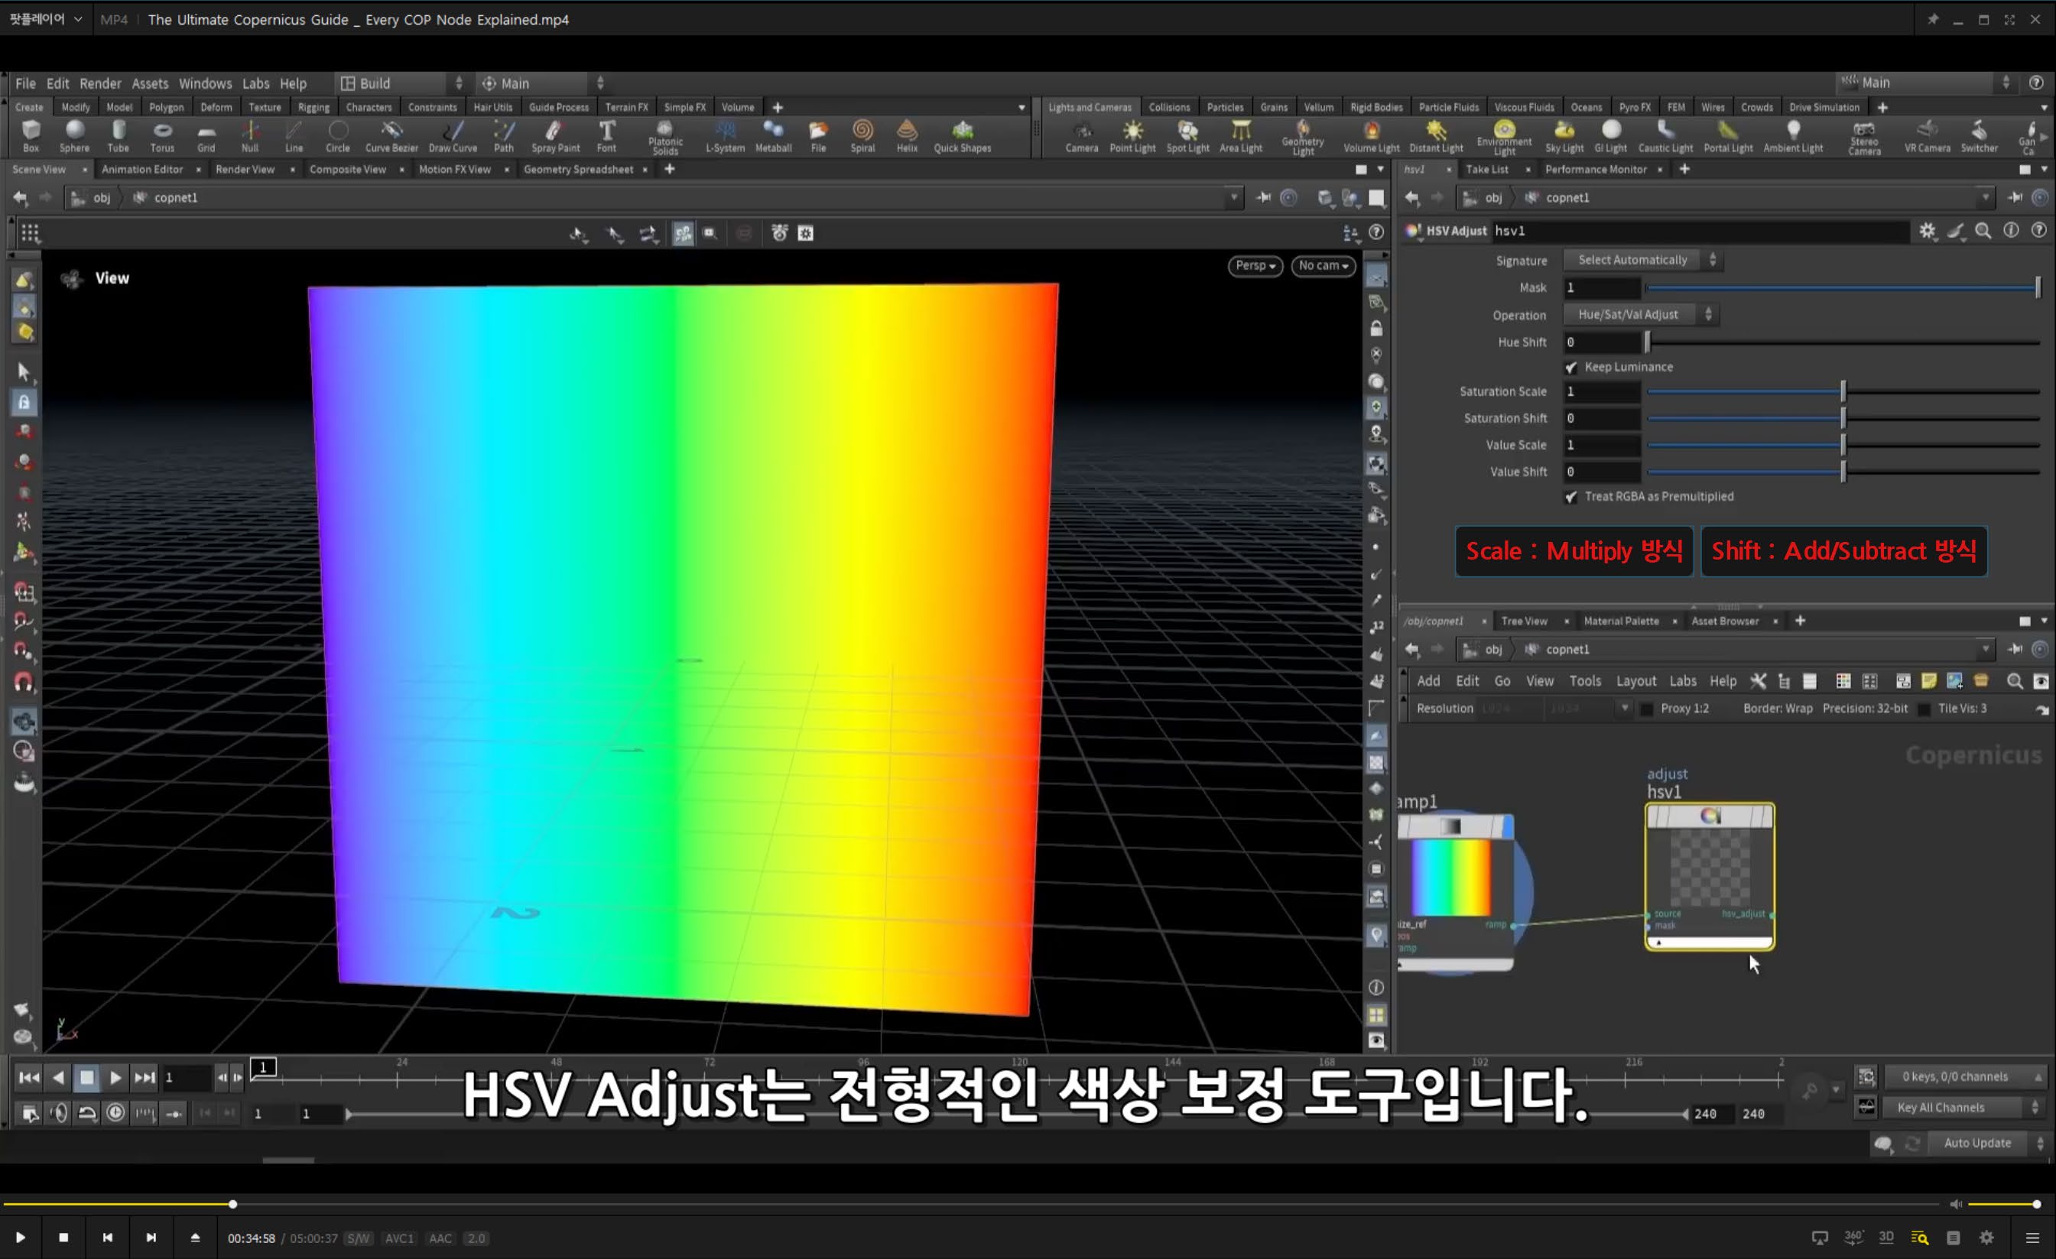
Task: Add a Spot Light
Action: pos(1188,137)
